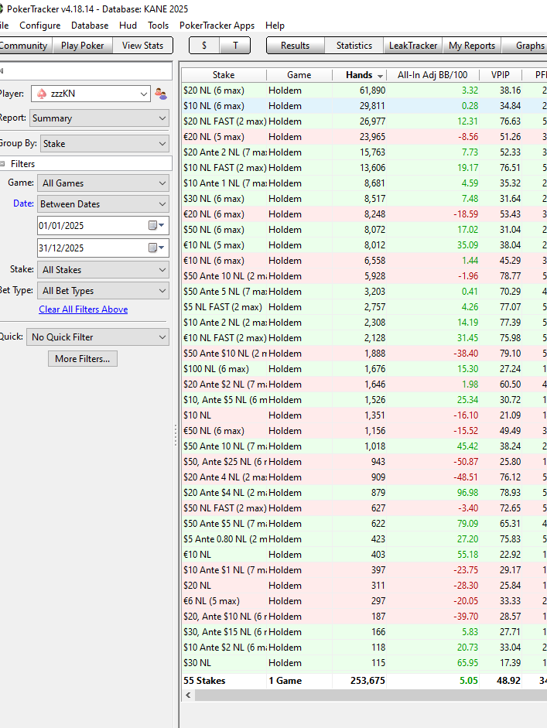Viewport: 547px width, 728px height.
Task: Collapse the Filters section
Action: point(2,164)
